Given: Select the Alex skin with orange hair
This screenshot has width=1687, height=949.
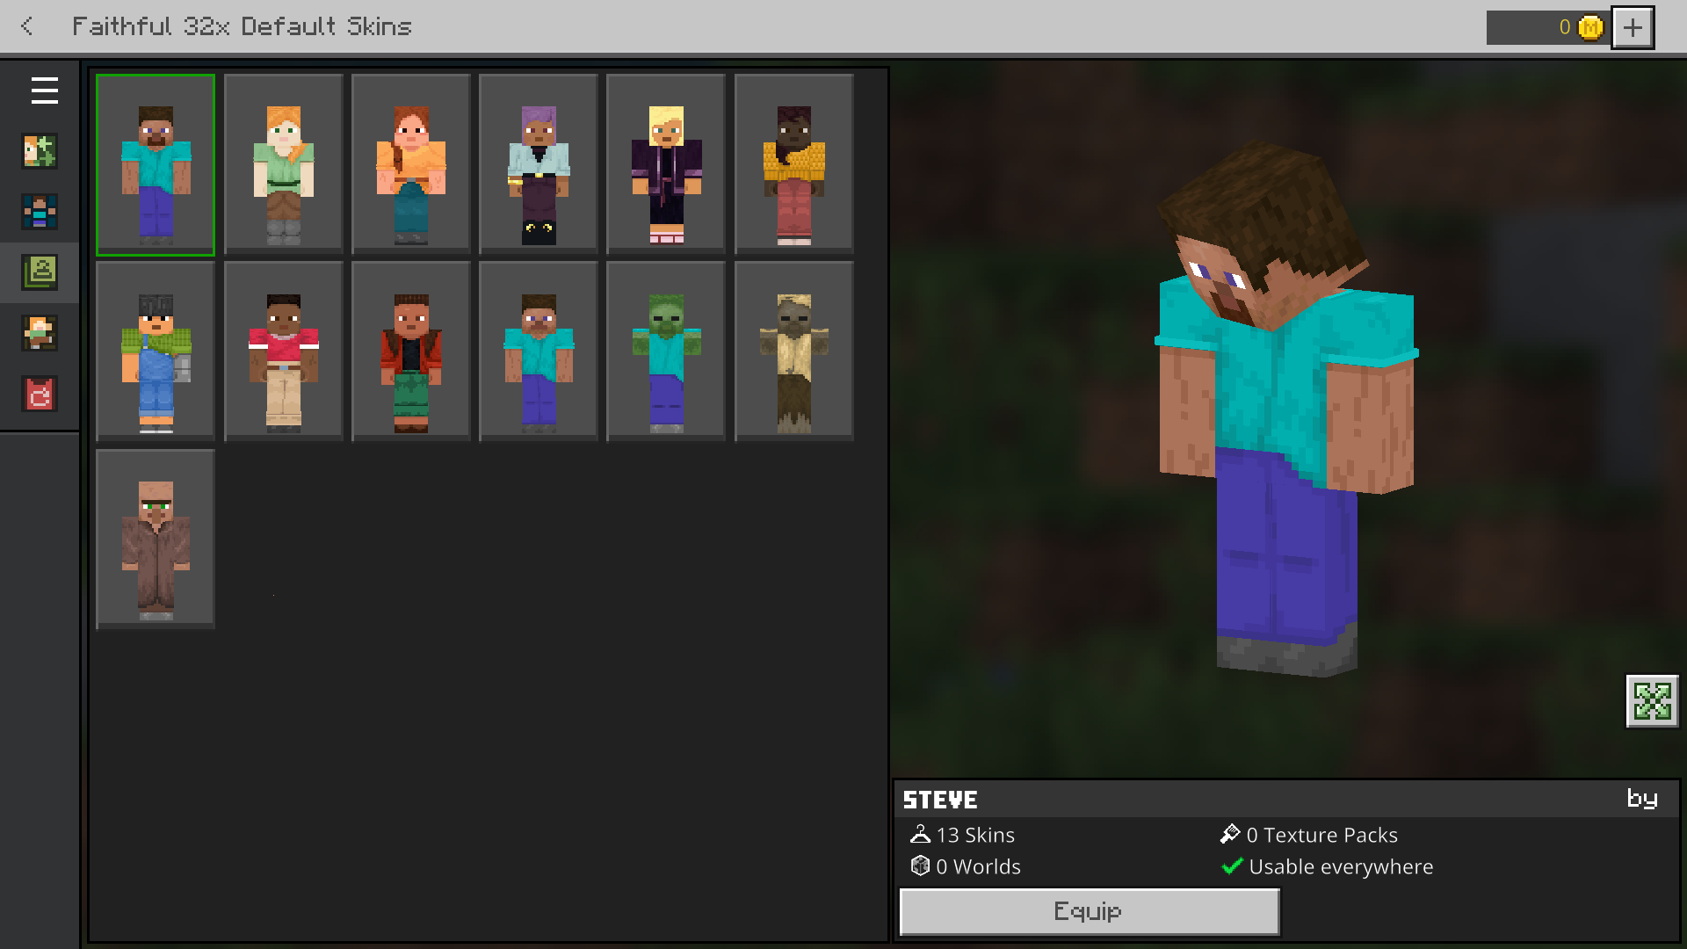Looking at the screenshot, I should coord(283,165).
